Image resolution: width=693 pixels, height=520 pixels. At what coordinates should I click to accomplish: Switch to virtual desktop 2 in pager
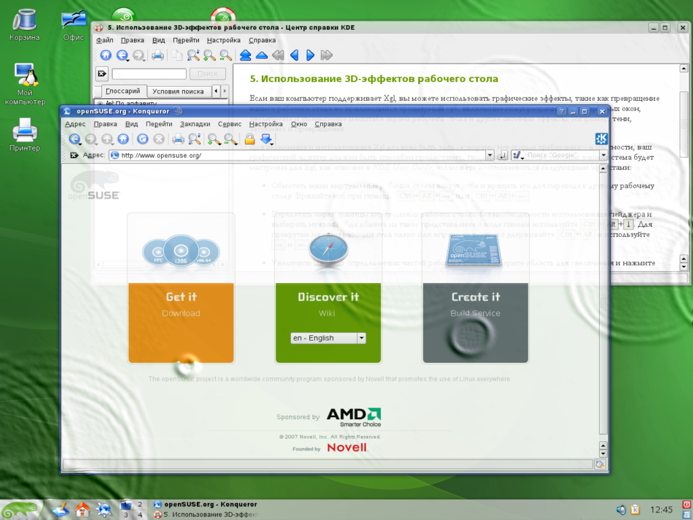pyautogui.click(x=140, y=504)
